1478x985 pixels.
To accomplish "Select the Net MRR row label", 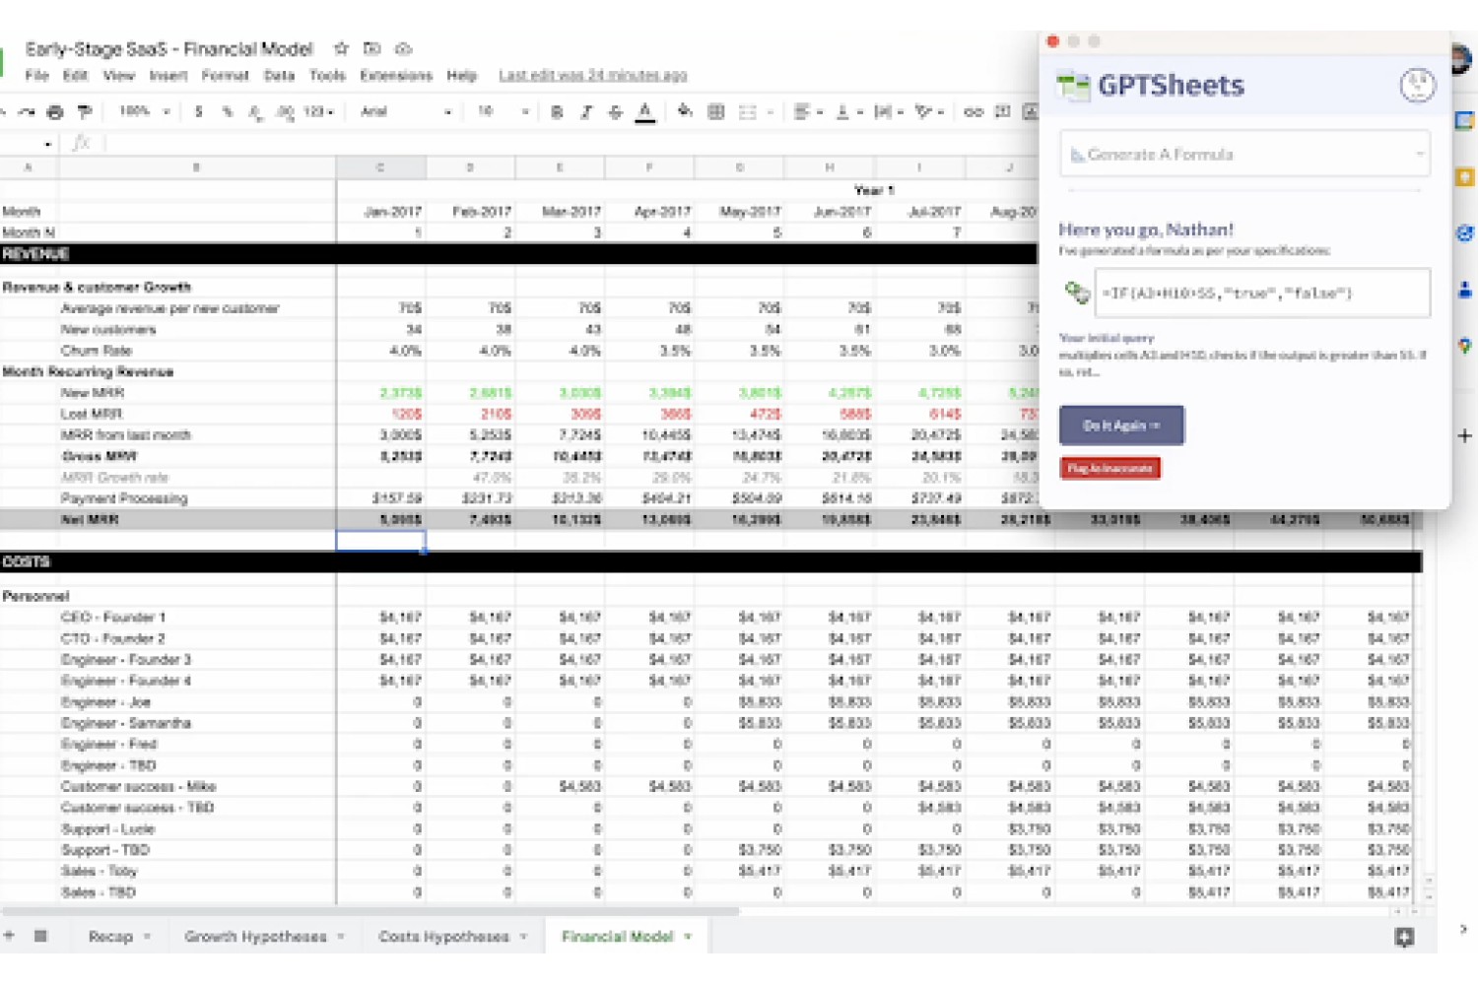I will pyautogui.click(x=89, y=519).
